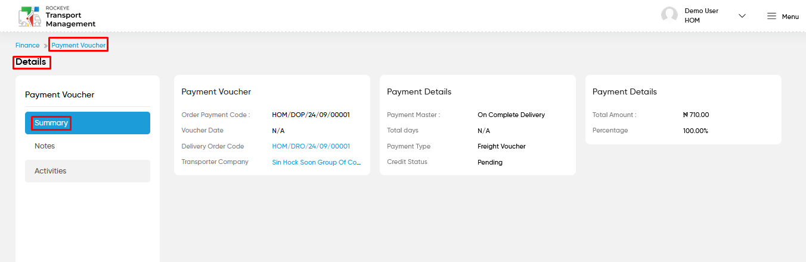806x262 pixels.
Task: Click the Demo User avatar icon
Action: pyautogui.click(x=669, y=15)
